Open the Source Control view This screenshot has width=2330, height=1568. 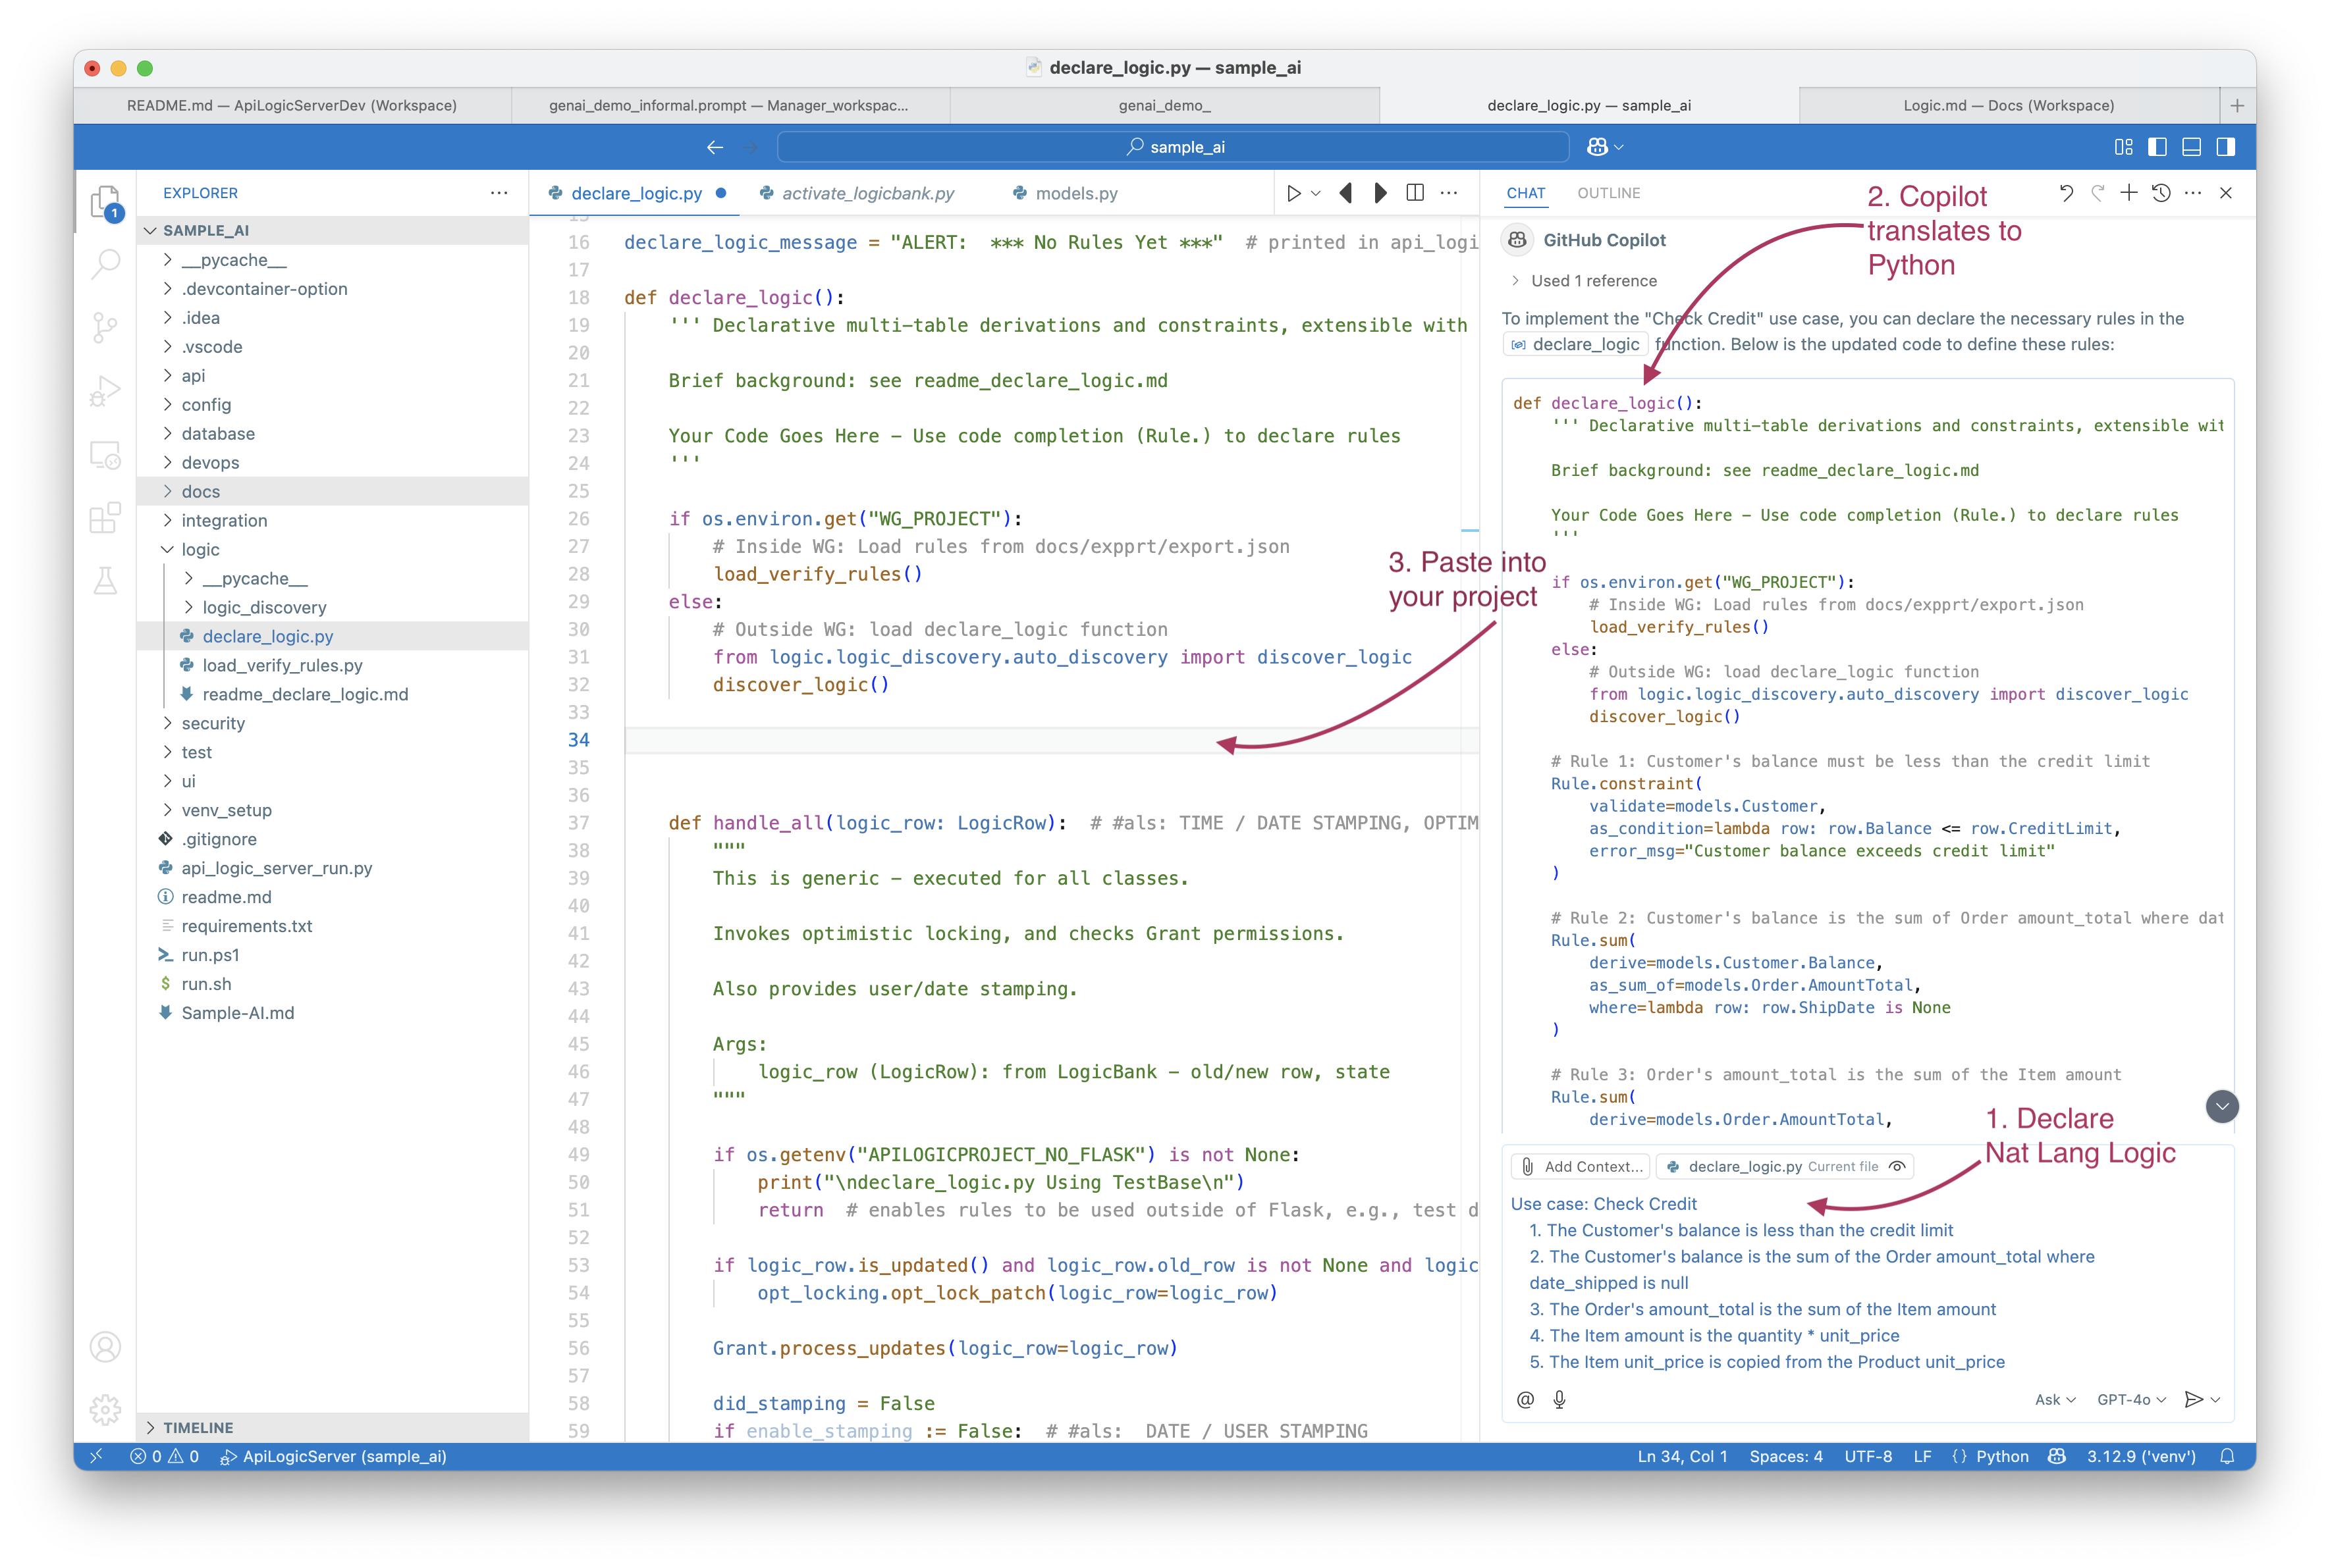pyautogui.click(x=105, y=327)
